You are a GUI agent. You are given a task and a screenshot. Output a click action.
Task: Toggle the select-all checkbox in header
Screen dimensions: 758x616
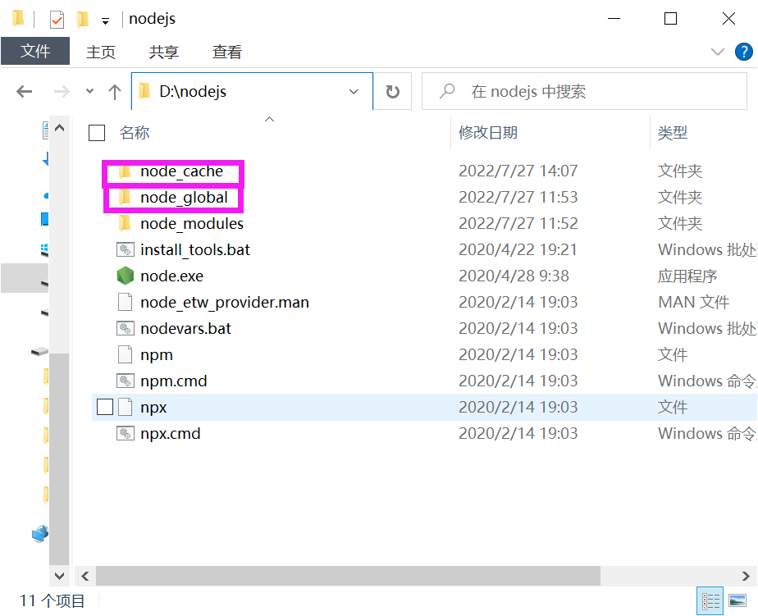point(97,133)
